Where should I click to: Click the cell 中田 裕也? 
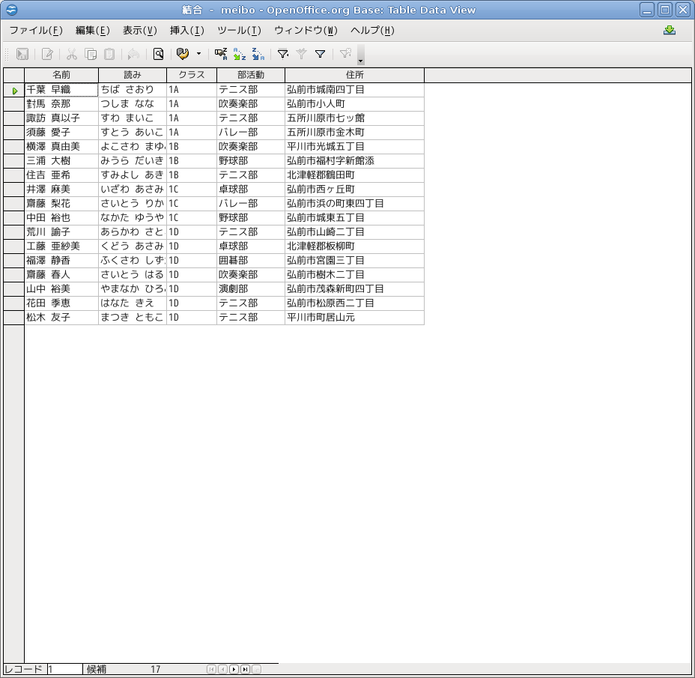click(x=61, y=218)
